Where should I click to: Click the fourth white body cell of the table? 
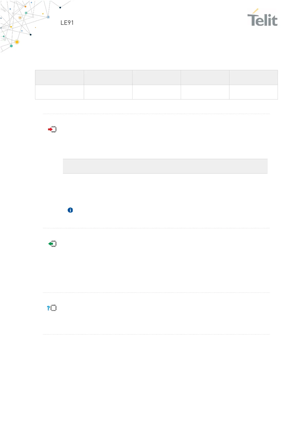pyautogui.click(x=205, y=92)
